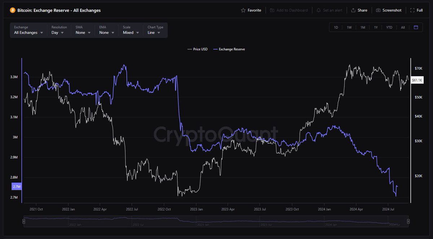The width and height of the screenshot is (433, 239).
Task: Open the calendar date picker icon
Action: pyautogui.click(x=416, y=27)
